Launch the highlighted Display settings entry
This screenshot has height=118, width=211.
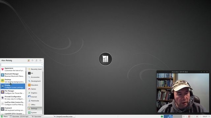[13, 86]
